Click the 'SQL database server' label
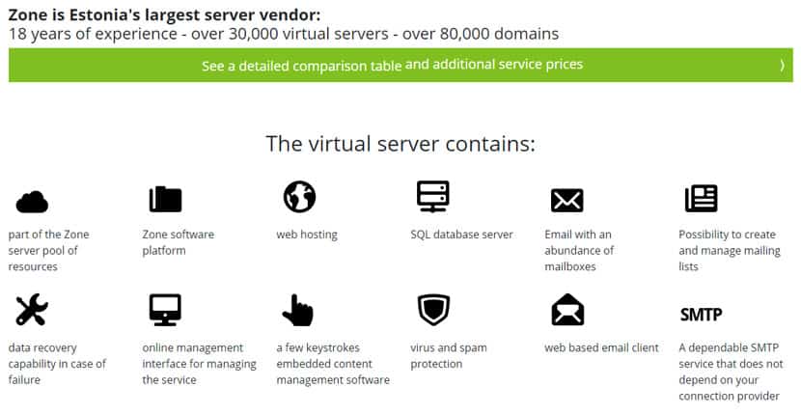The height and width of the screenshot is (415, 801). click(462, 235)
